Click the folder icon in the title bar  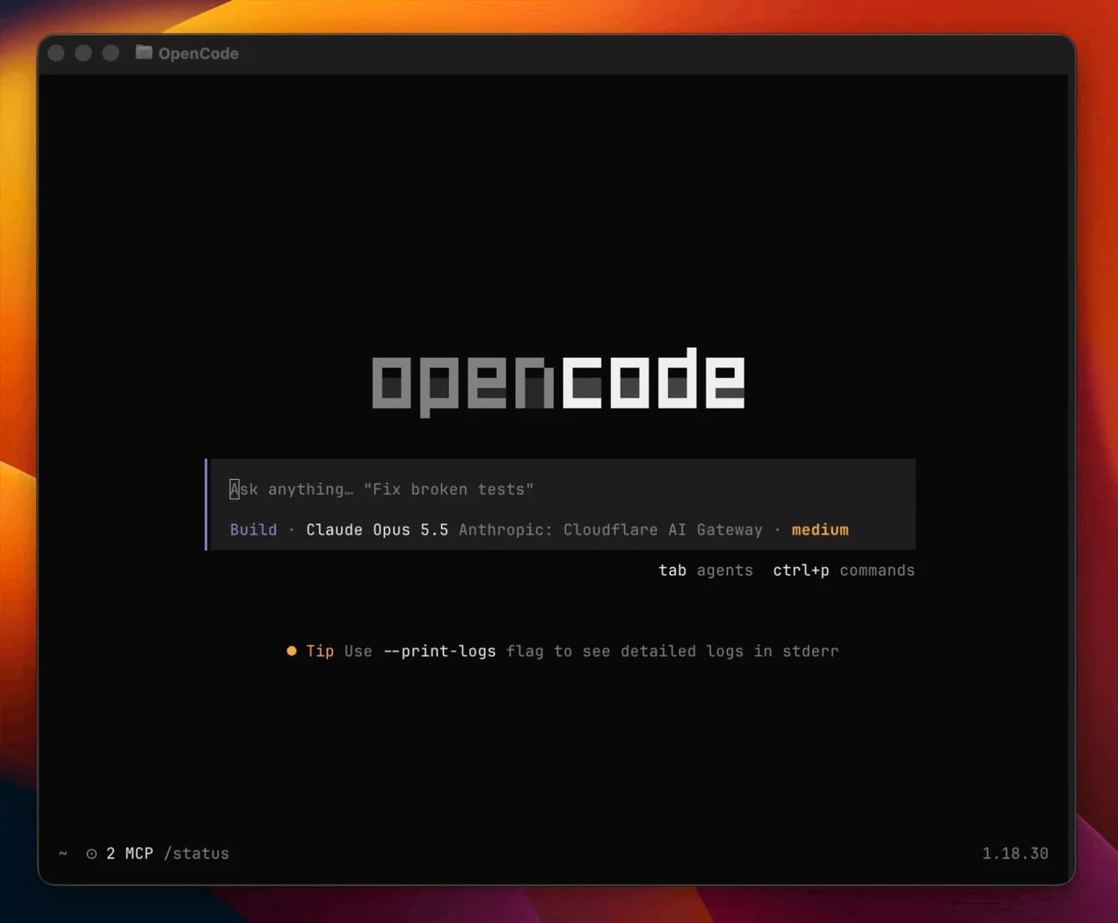(x=143, y=53)
